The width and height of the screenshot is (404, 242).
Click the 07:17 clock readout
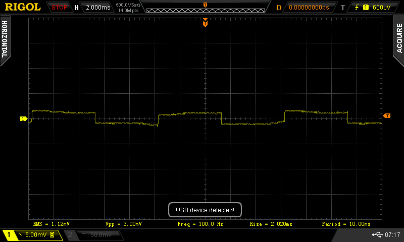coord(392,234)
